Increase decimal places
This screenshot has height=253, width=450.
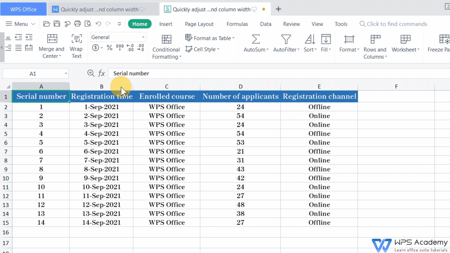click(130, 48)
